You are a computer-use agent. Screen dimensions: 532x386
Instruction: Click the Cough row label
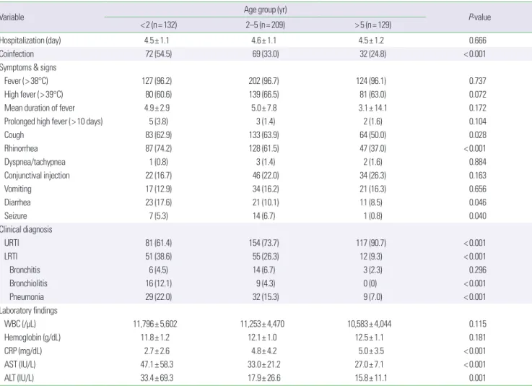point(14,135)
